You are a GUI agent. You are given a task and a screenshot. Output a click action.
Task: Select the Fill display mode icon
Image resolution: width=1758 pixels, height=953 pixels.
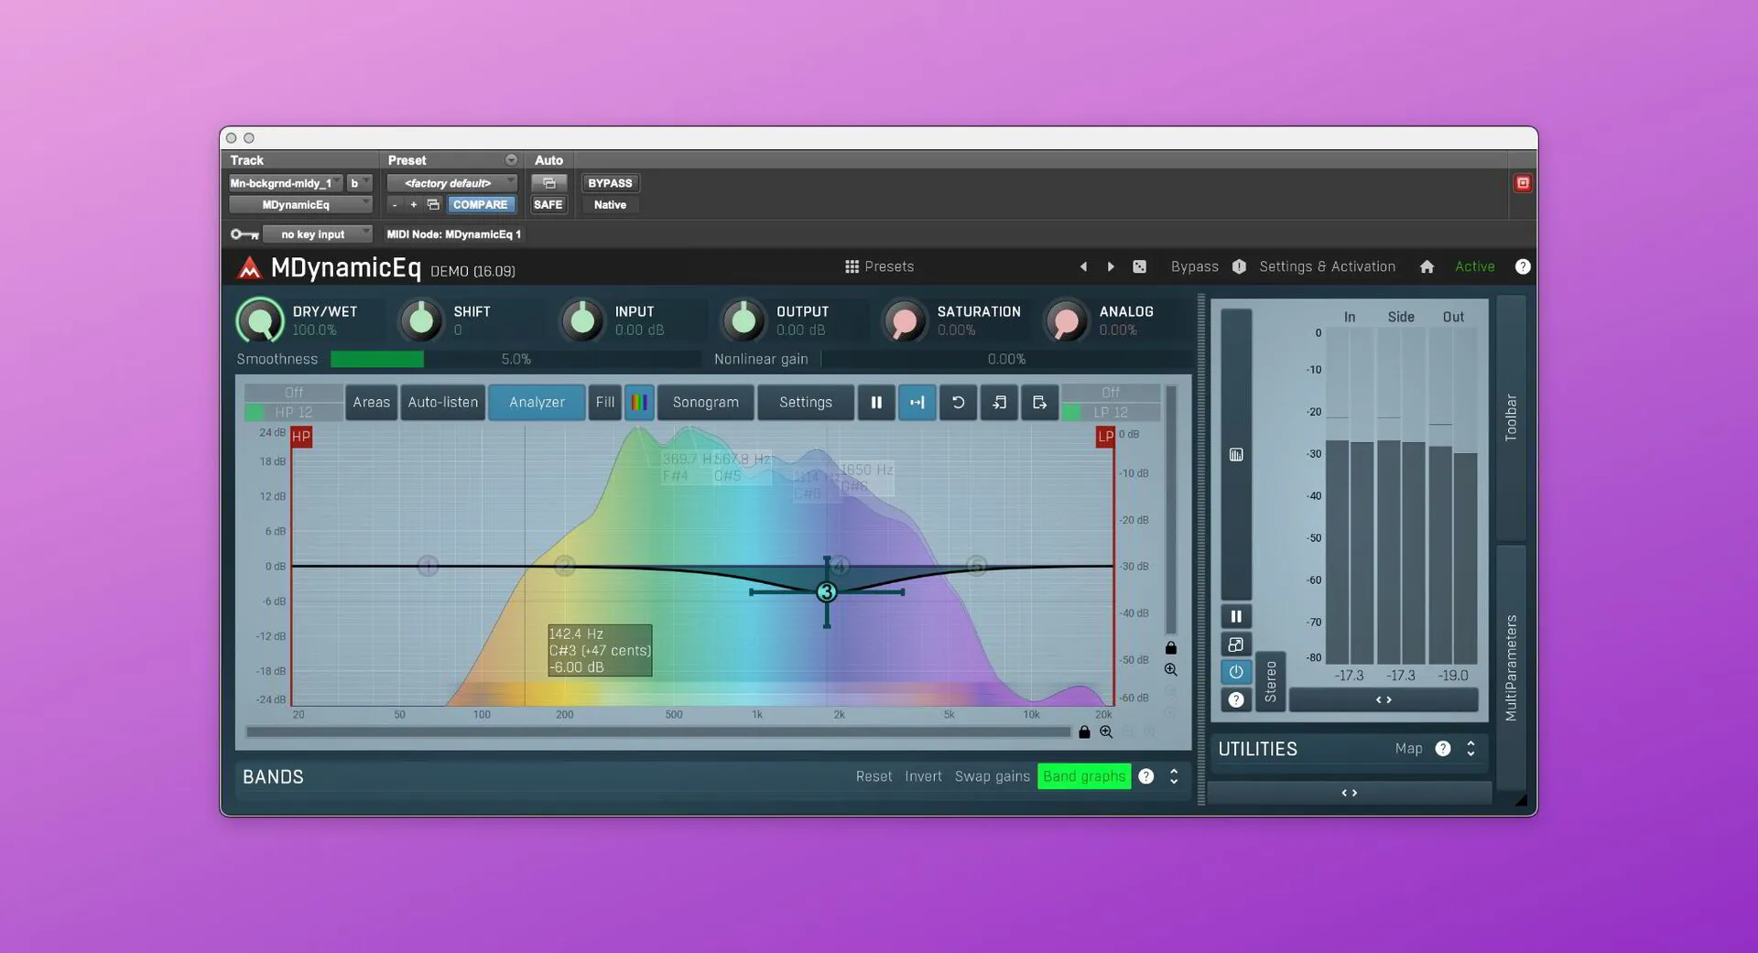(x=604, y=402)
